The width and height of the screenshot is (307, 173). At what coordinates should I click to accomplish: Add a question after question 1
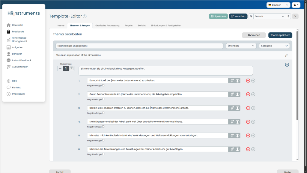[253, 81]
